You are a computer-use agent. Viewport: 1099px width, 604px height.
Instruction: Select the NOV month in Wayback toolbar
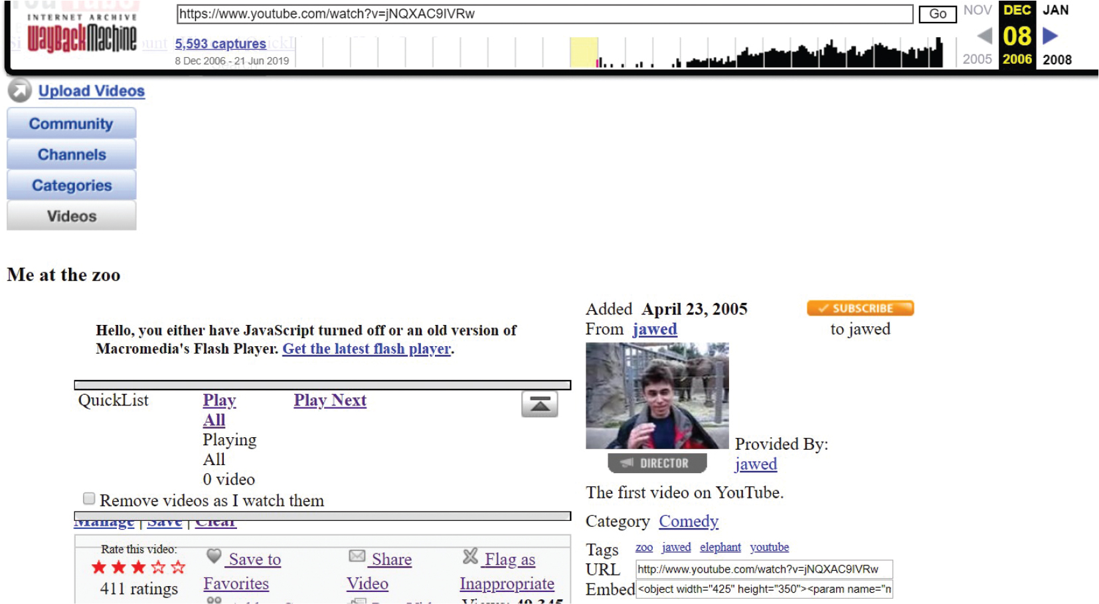pyautogui.click(x=977, y=10)
